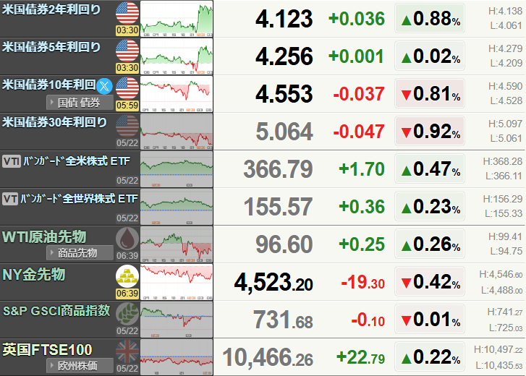Click the price value 155.57
Screen dimensions: 526x376
coord(278,206)
